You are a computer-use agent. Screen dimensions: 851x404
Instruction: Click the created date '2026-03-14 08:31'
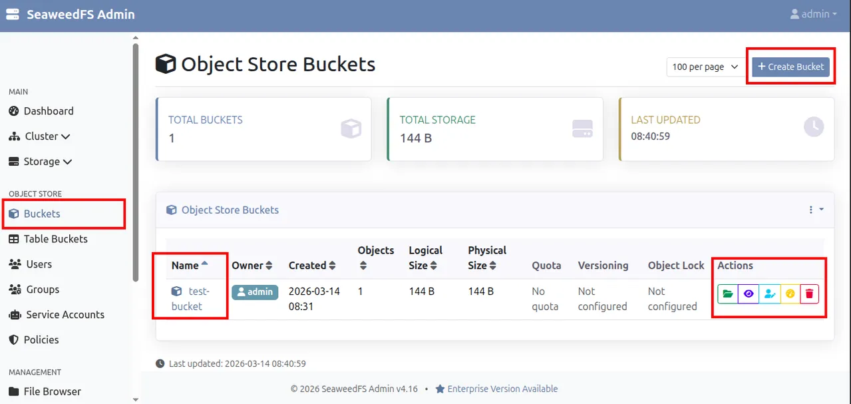(x=314, y=299)
